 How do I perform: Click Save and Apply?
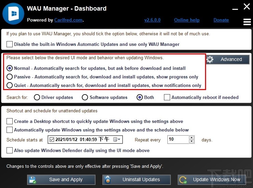click(x=61, y=179)
